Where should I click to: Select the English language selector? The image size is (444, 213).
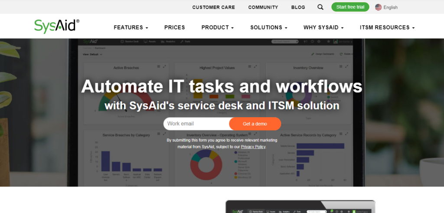(x=390, y=7)
